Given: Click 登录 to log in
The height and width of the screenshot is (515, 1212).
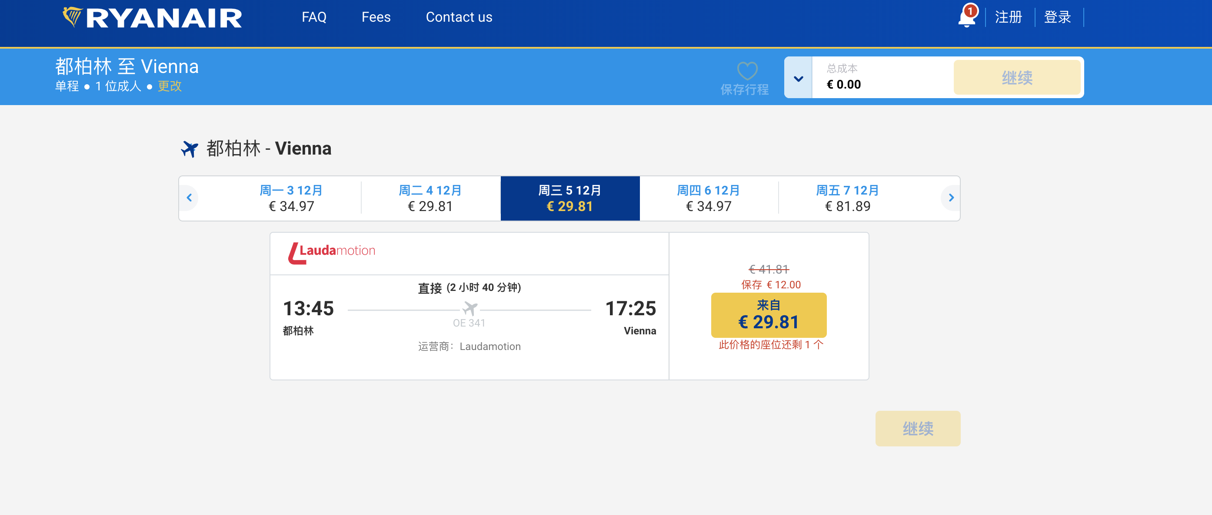Looking at the screenshot, I should click(x=1058, y=17).
